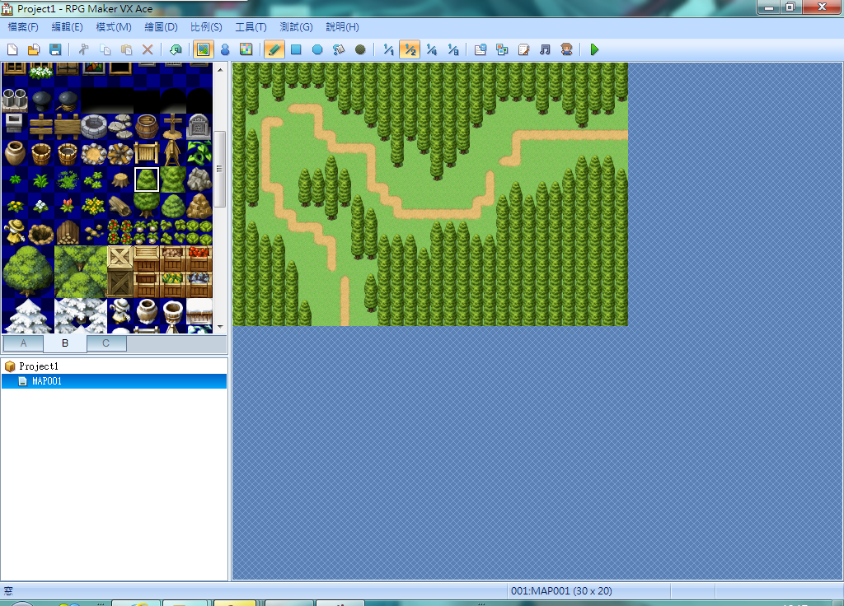Image resolution: width=844 pixels, height=606 pixels.
Task: Select the Flood Fill tool
Action: pos(339,50)
